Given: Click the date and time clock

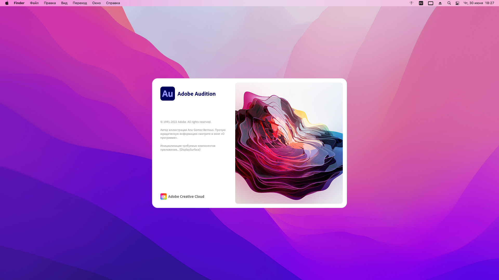Looking at the screenshot, I should click(x=479, y=3).
